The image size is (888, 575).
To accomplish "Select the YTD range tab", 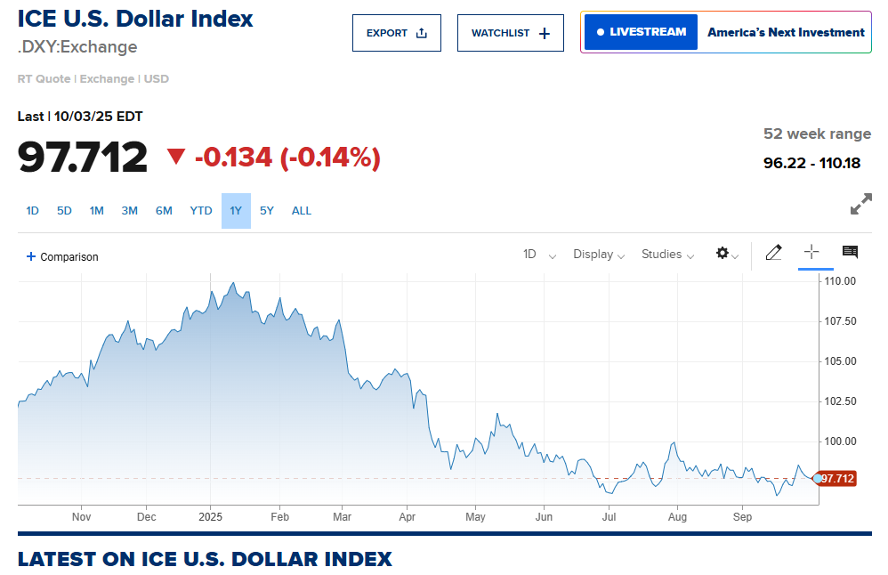I will pyautogui.click(x=201, y=211).
